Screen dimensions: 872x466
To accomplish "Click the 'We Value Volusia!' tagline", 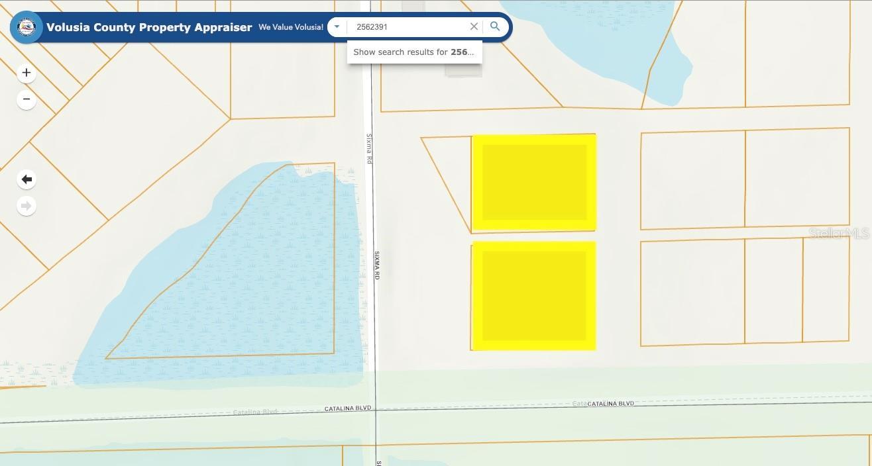I will point(291,27).
